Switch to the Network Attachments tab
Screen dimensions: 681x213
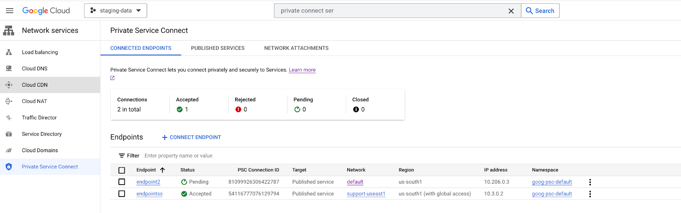(x=296, y=48)
